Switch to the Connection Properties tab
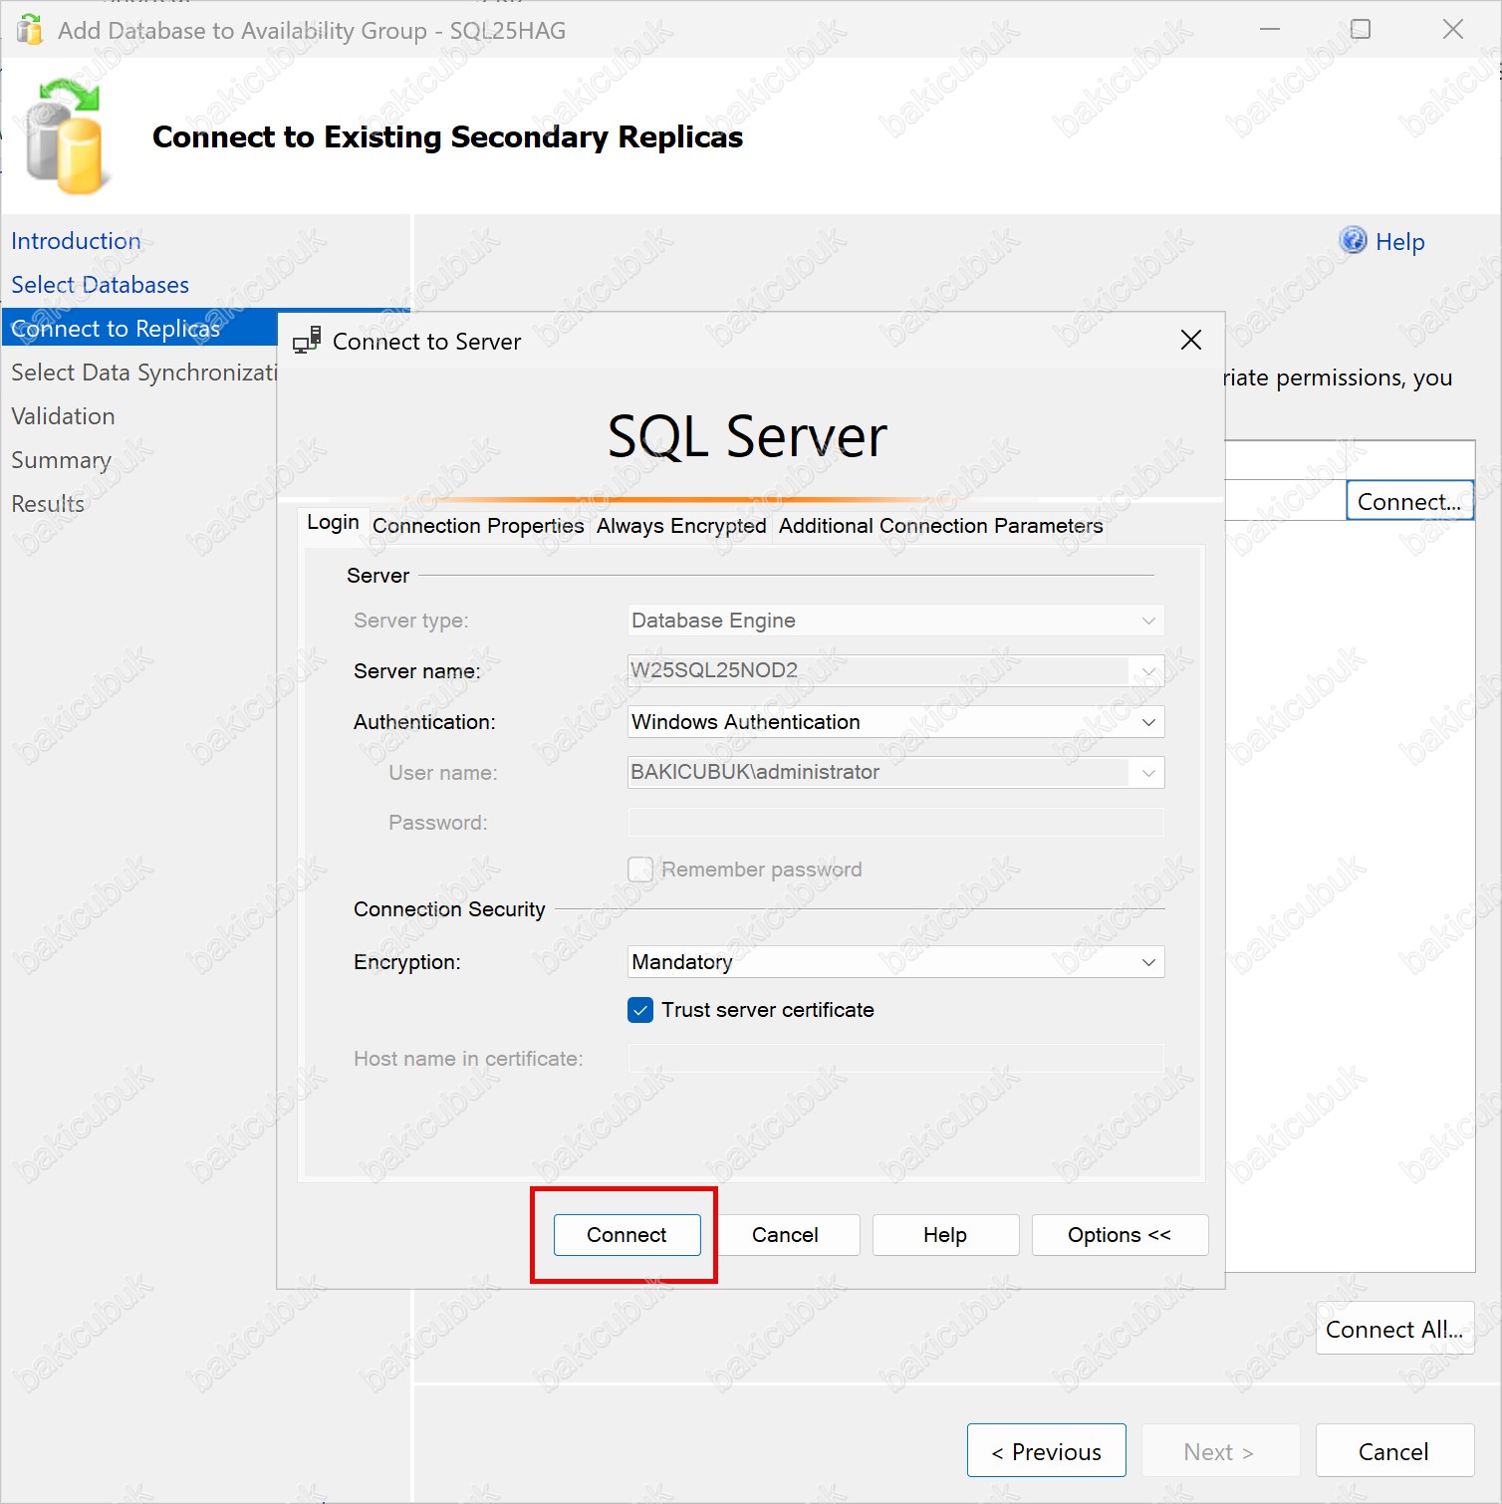 478,526
